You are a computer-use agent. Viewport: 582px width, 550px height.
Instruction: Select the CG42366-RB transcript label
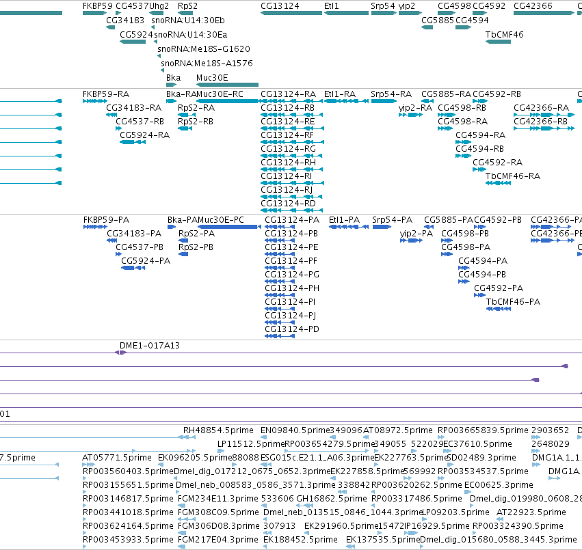[540, 122]
